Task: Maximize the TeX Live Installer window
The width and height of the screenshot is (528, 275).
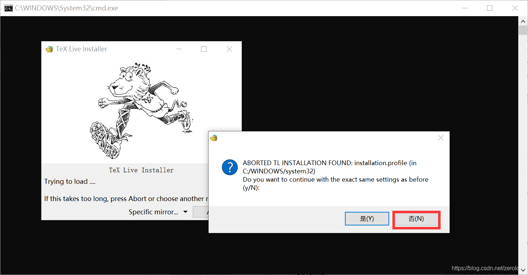Action: click(x=204, y=49)
